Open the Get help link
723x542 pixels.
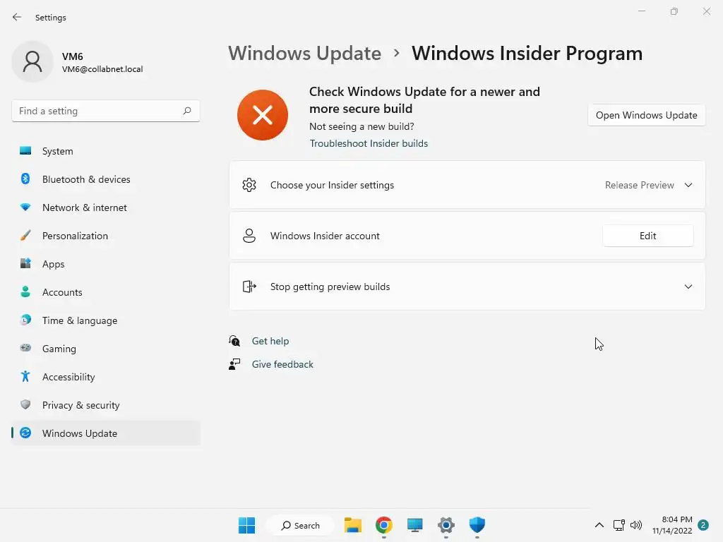[x=270, y=341]
